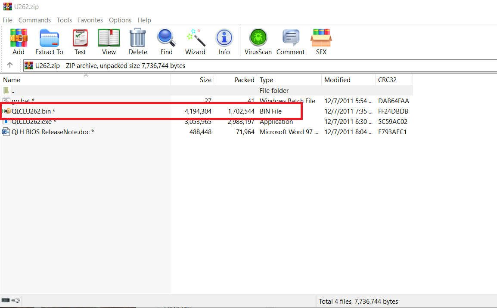Run the VirusScan bug icon
Image resolution: width=497 pixels, height=308 pixels.
pyautogui.click(x=258, y=38)
